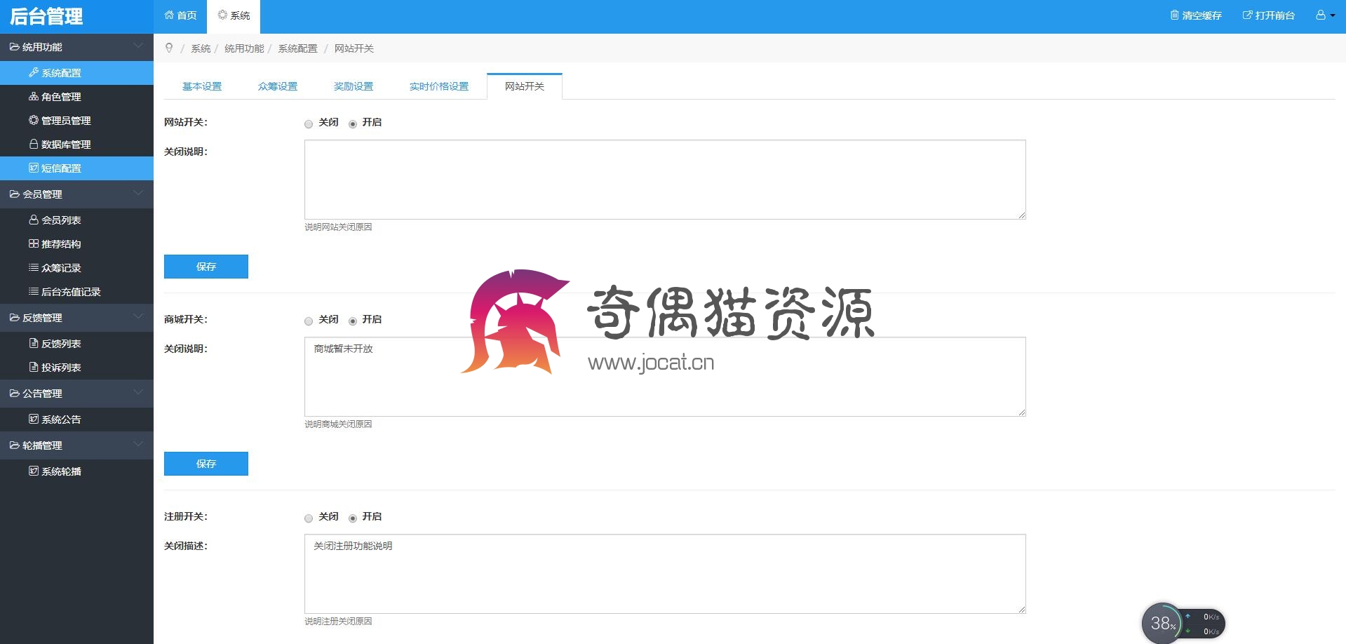Click the breadcrumb location pin icon
Viewport: 1346px width, 644px height.
169,48
